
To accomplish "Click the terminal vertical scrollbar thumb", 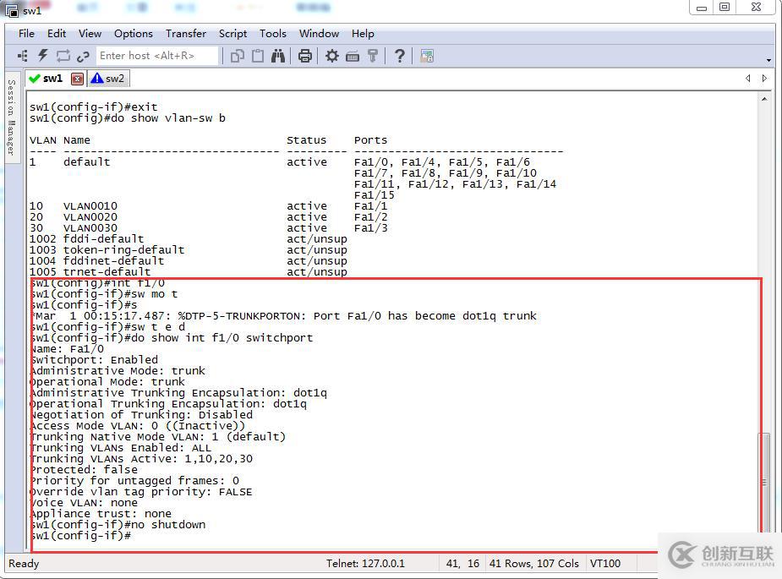I will (x=764, y=483).
